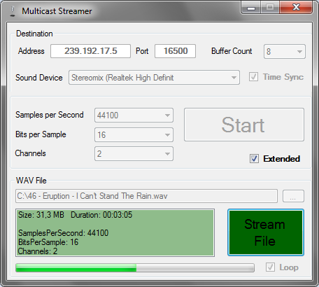
Task: Click the Start button
Action: tap(244, 125)
